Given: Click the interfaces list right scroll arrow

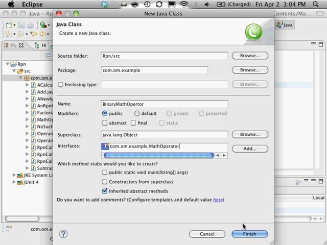Looking at the screenshot, I should (x=224, y=155).
